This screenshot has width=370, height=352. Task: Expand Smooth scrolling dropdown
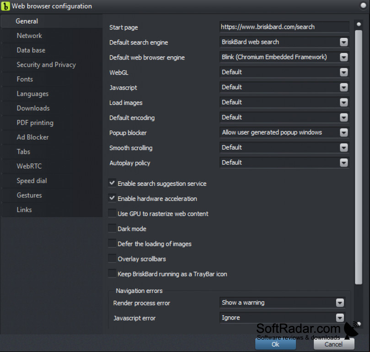click(284, 147)
